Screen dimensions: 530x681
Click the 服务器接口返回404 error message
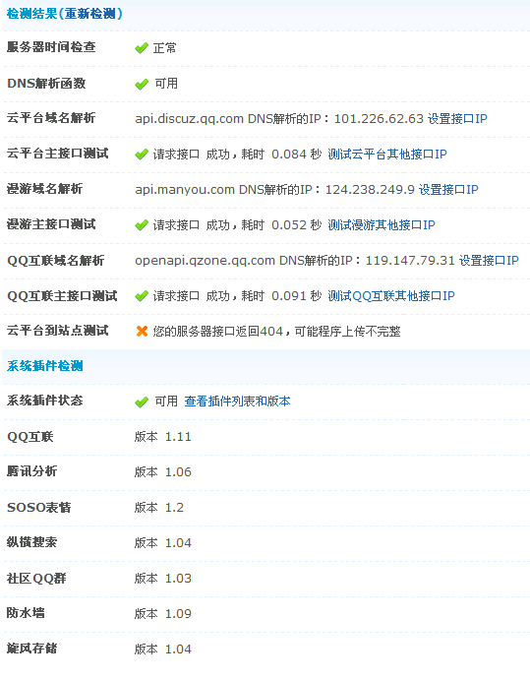tap(276, 332)
